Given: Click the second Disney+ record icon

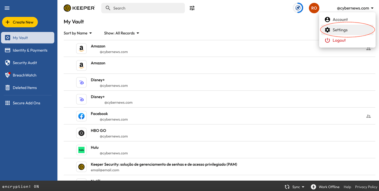Looking at the screenshot, I should click(81, 99).
